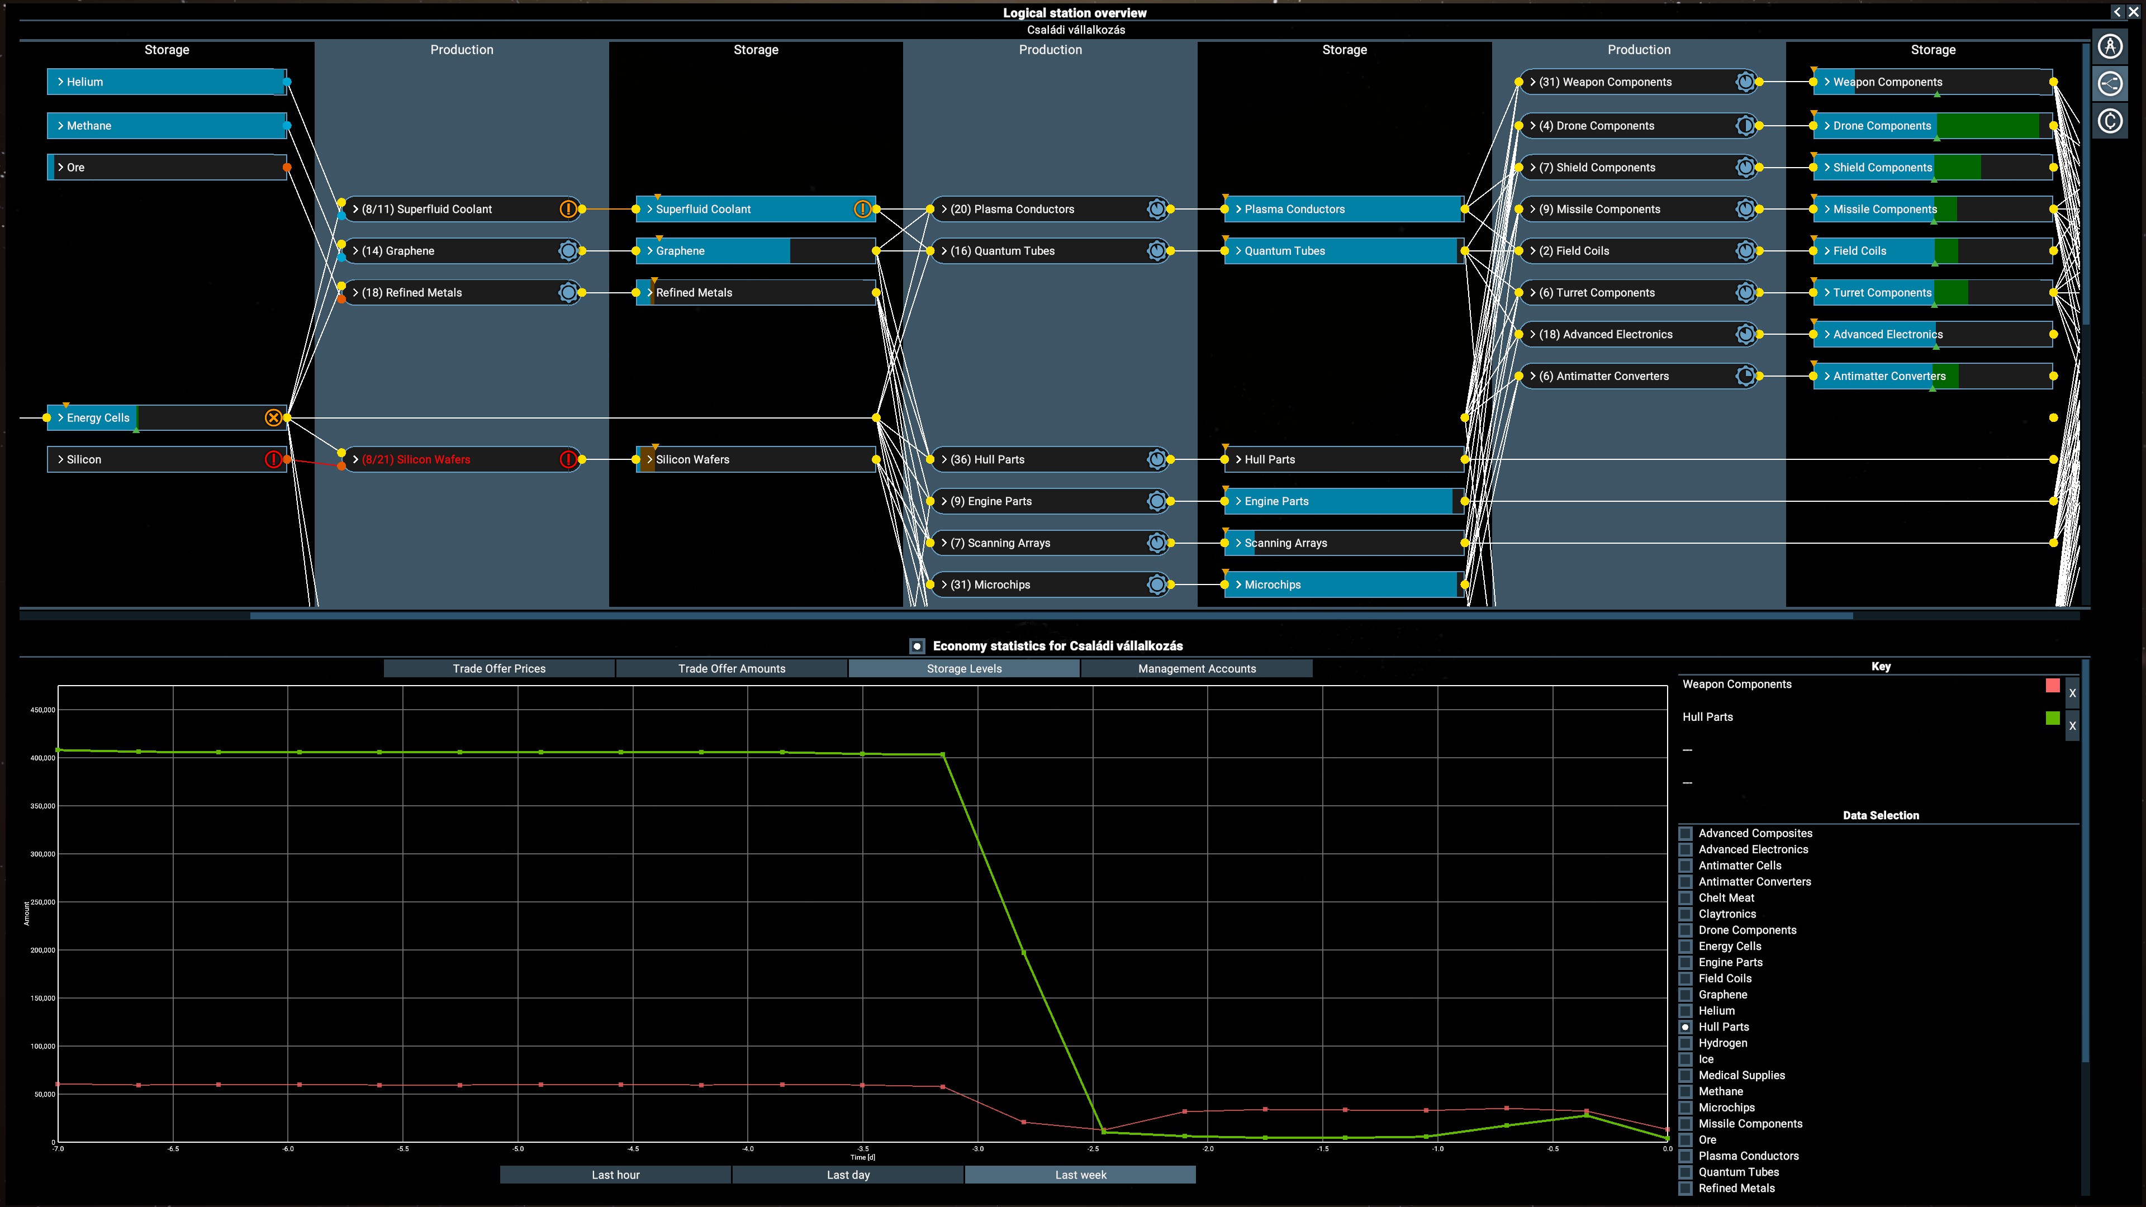Show the Last day time range
This screenshot has height=1207, width=2146.
click(848, 1175)
